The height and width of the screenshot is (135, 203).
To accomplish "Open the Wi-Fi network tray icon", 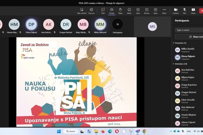I will pos(195,131).
